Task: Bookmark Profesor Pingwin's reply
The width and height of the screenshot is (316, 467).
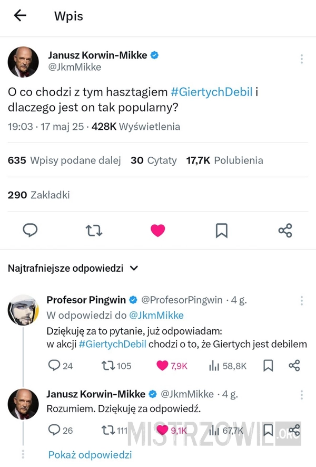Action: click(268, 366)
